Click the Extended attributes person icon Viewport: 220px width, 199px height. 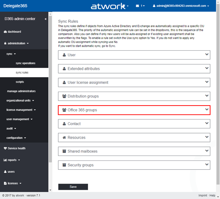(x=64, y=69)
